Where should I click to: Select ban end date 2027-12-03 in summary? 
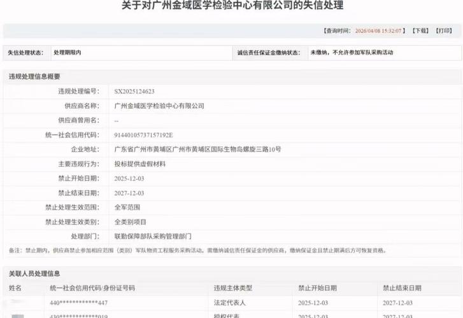point(129,193)
